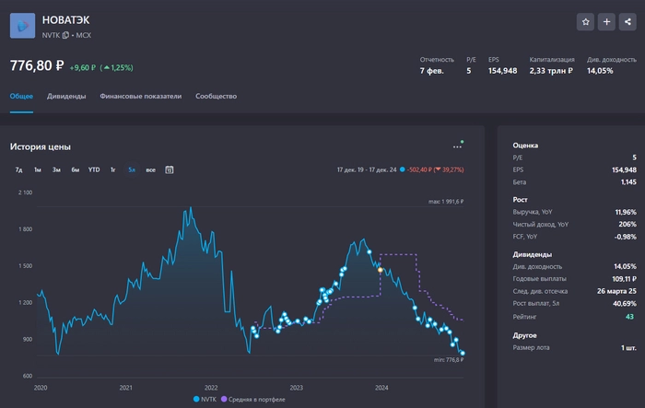The height and width of the screenshot is (408, 645).
Task: Click the yellow marker on the chart
Action: pos(381,270)
